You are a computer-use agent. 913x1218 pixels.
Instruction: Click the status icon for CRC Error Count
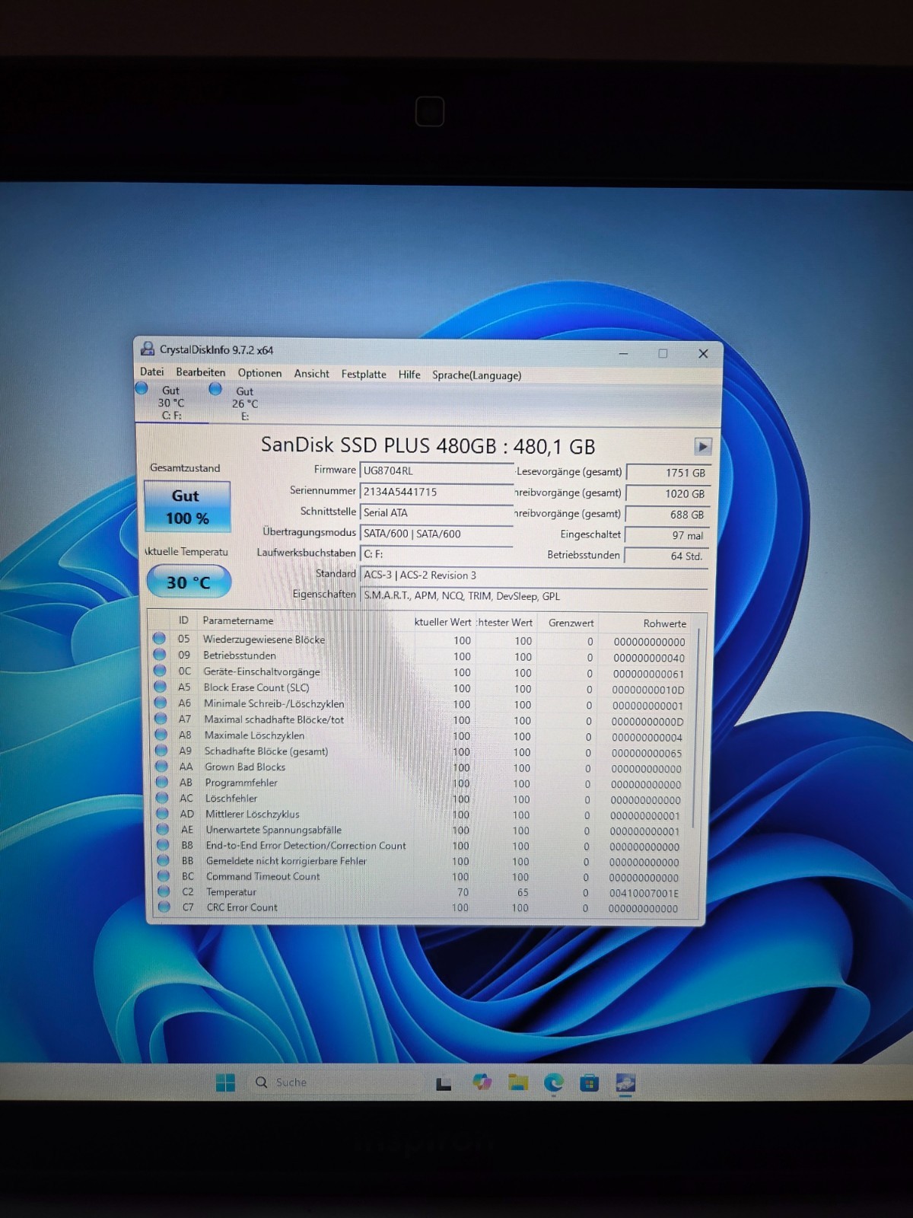(x=164, y=907)
